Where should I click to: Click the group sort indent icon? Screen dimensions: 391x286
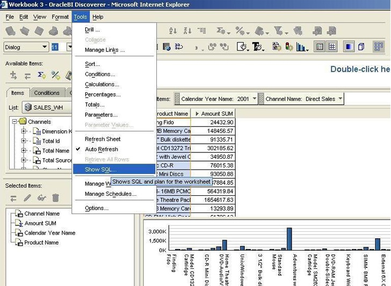[x=201, y=31]
